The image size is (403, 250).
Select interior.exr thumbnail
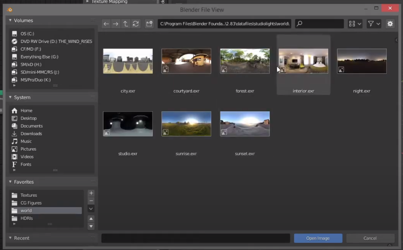pyautogui.click(x=303, y=61)
